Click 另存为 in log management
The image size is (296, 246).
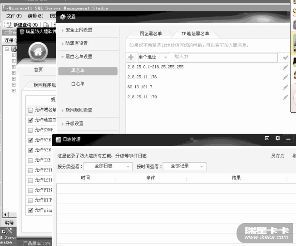278,156
